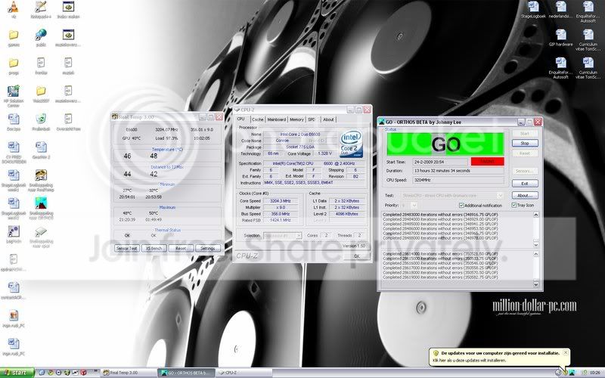
Task: Click the green GO status indicator
Action: [x=445, y=144]
